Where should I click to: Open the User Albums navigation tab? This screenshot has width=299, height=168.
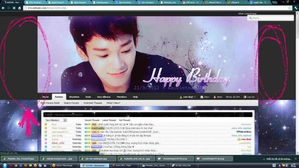coord(104,97)
